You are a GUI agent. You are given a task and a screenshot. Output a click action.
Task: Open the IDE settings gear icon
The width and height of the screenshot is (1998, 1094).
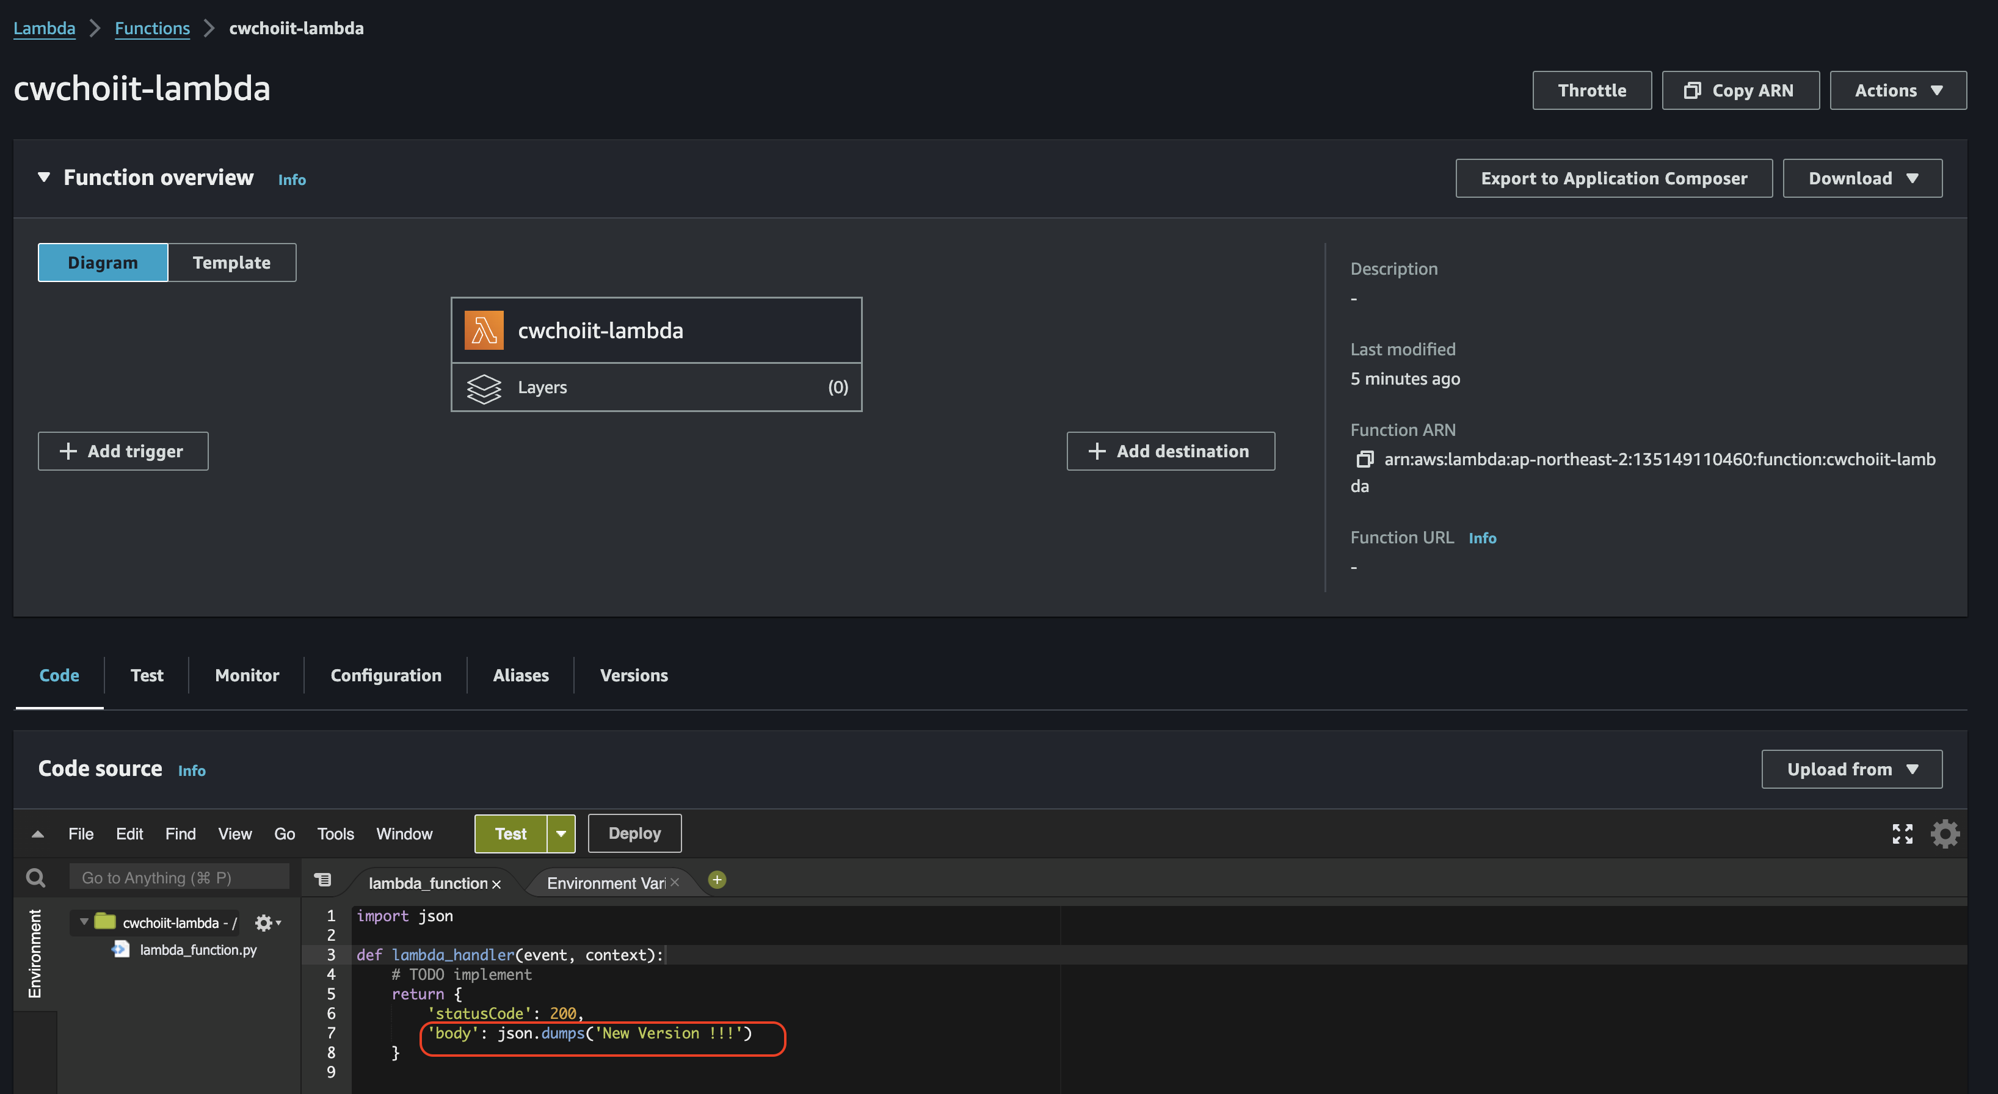pyautogui.click(x=1944, y=833)
